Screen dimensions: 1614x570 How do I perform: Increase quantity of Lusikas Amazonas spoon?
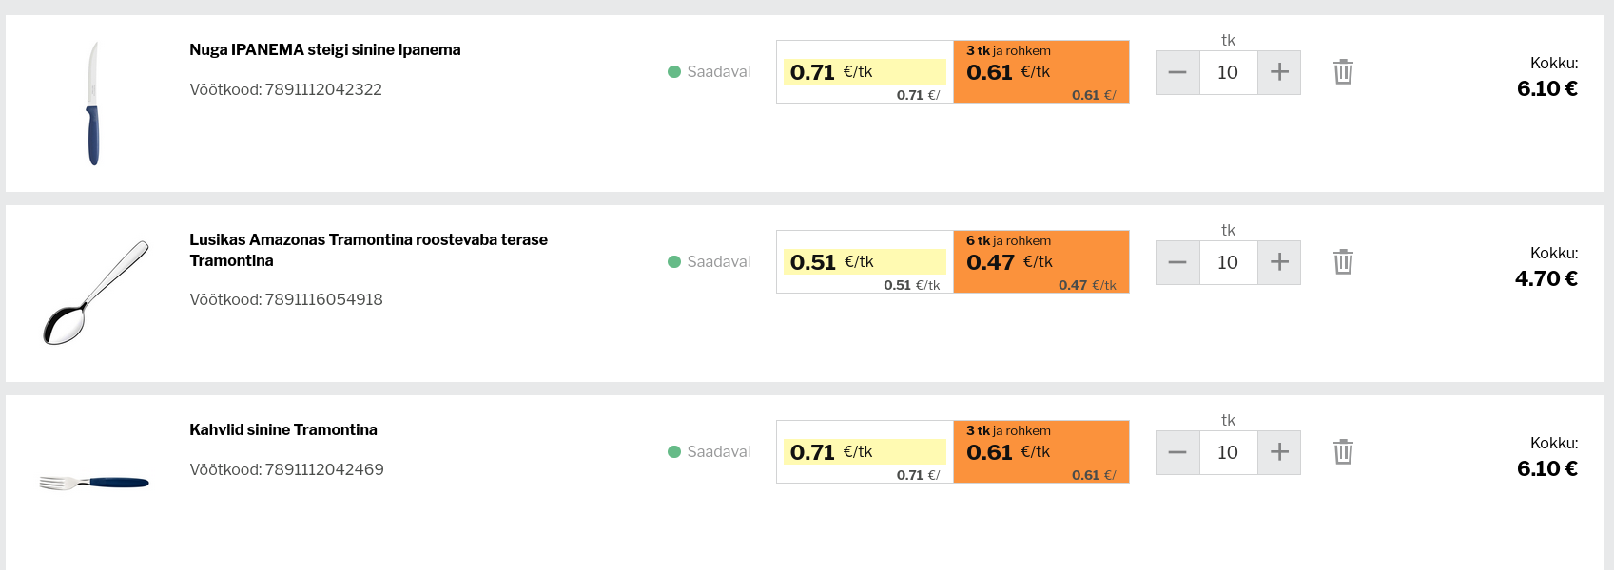coord(1279,262)
